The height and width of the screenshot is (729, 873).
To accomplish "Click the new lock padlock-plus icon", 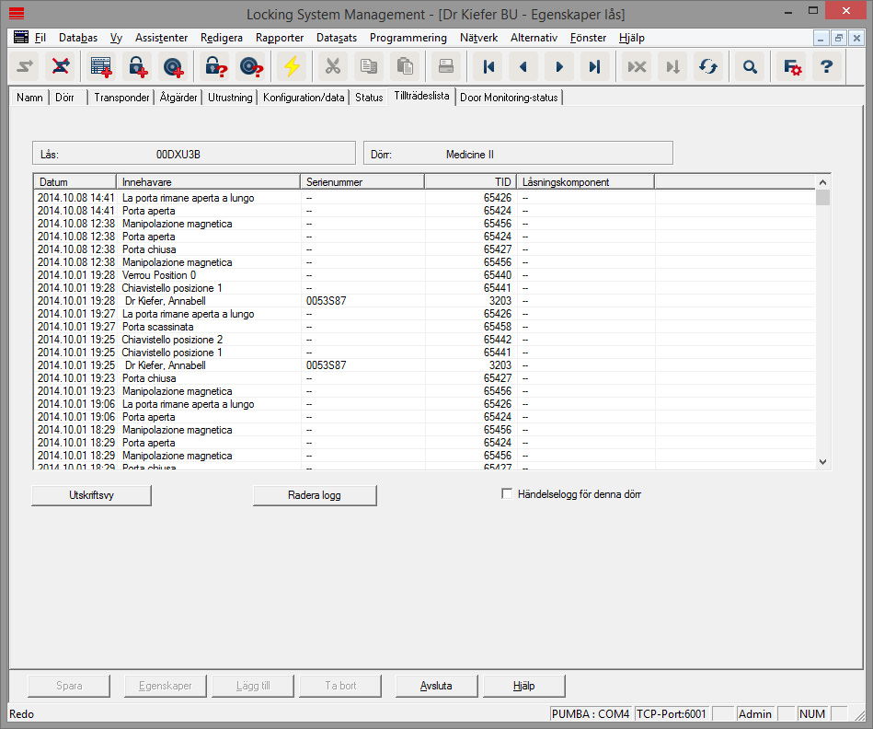I will (137, 66).
